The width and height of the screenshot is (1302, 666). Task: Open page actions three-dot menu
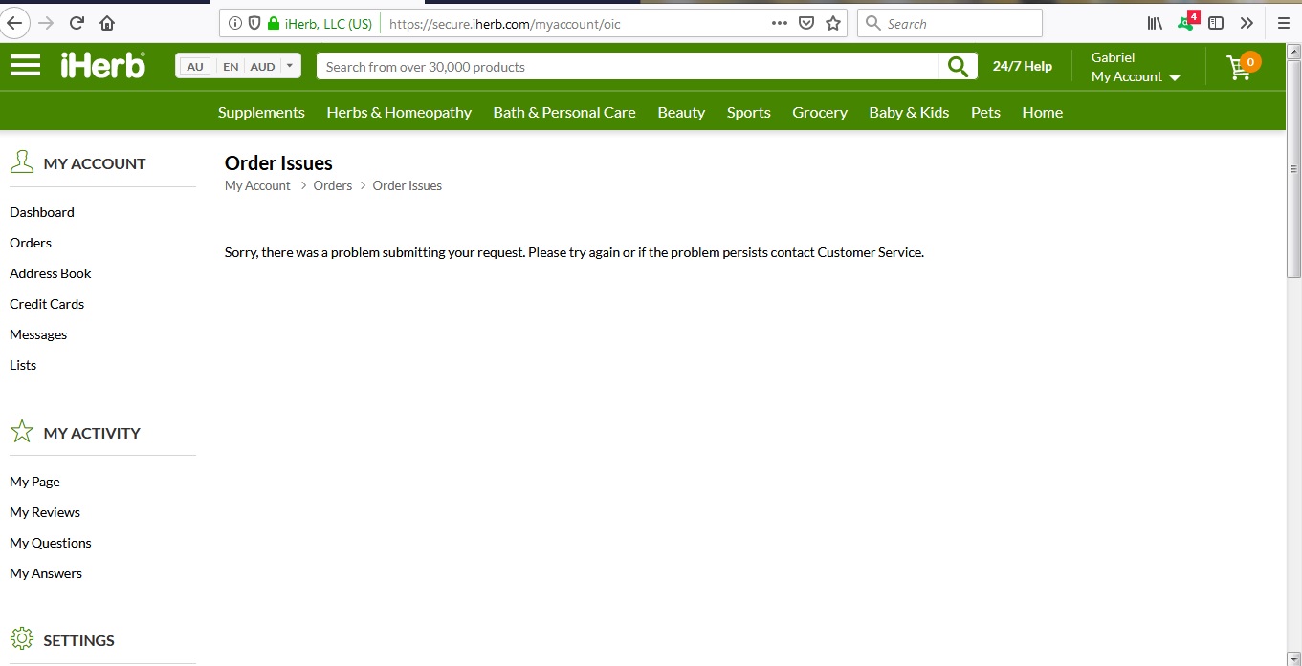pyautogui.click(x=779, y=23)
